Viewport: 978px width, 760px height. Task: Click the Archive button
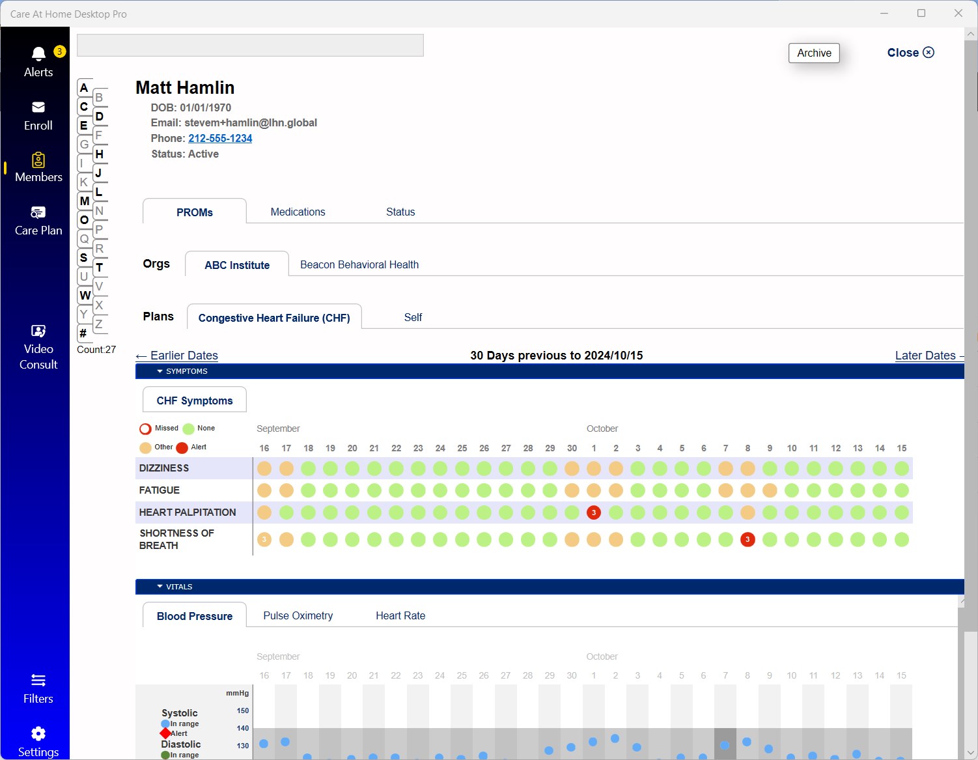pos(813,53)
